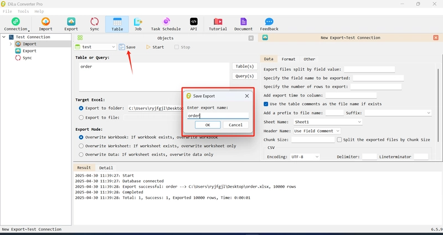443x235 pixels.
Task: Switch to the Other tab
Action: (309, 59)
